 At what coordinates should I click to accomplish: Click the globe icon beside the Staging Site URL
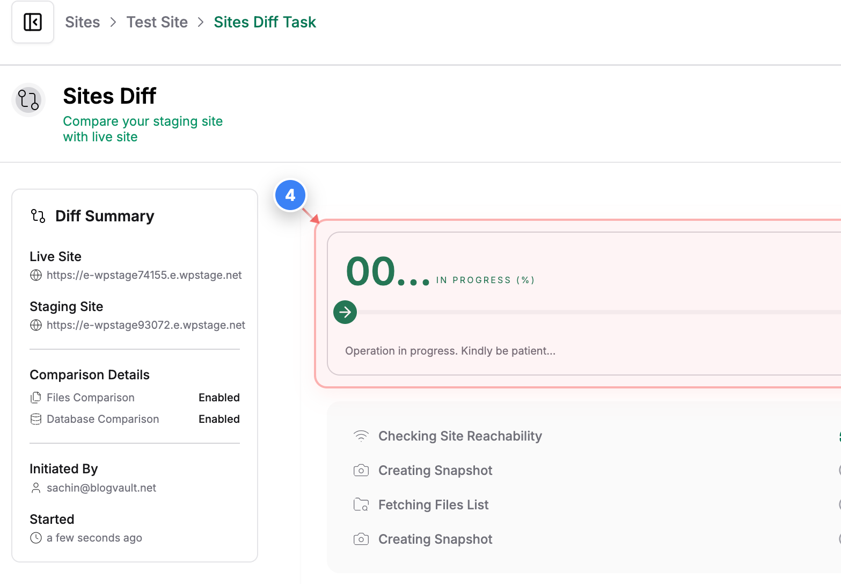click(x=35, y=325)
